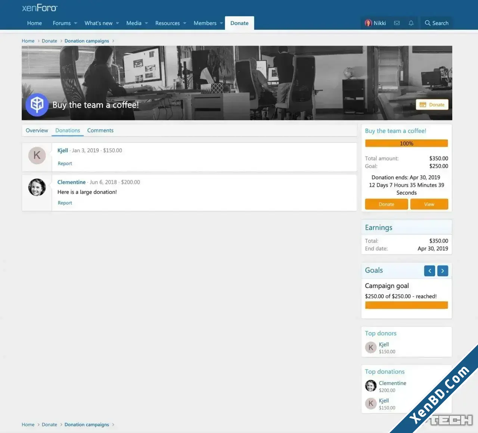The height and width of the screenshot is (433, 478).
Task: Expand the Members dropdown arrow
Action: (x=221, y=23)
